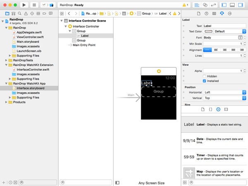Show the Debug navigator

[38, 14]
